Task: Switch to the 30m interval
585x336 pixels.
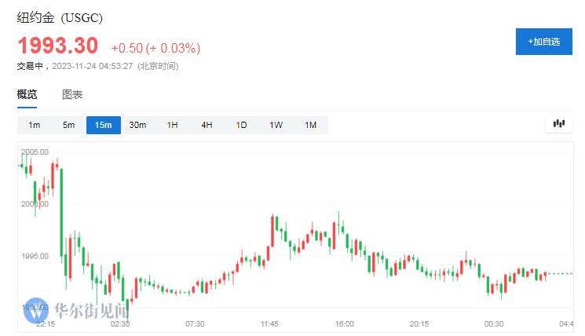Action: (x=138, y=125)
